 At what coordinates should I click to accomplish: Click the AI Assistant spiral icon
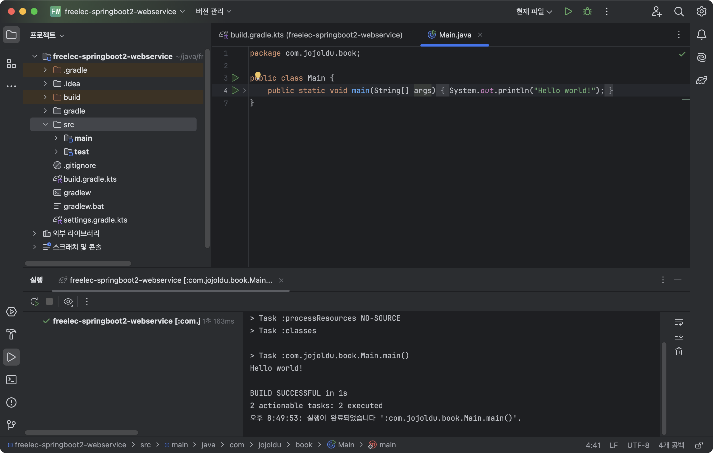pos(701,57)
